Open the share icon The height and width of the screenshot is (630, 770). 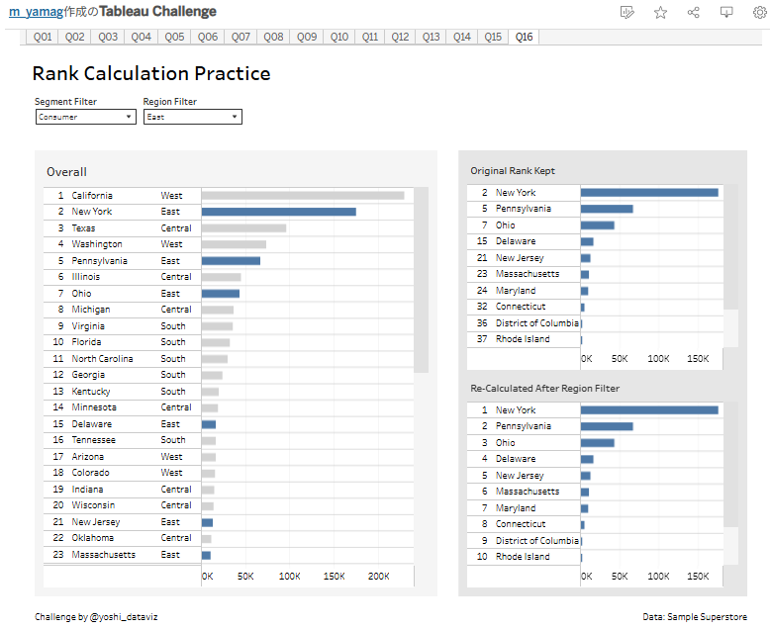pos(694,12)
